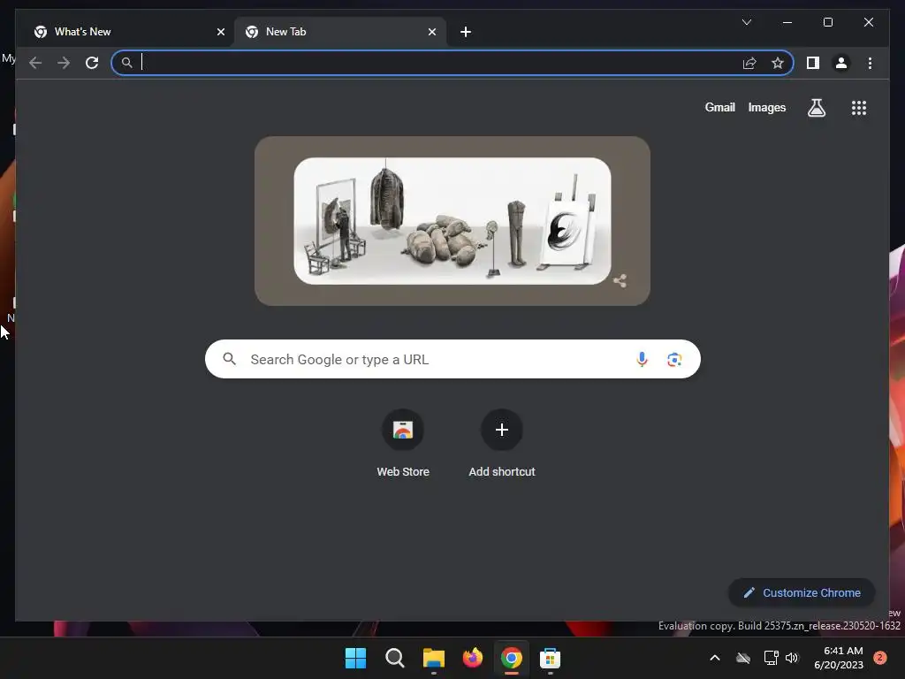
Task: Open Search Labs flask icon
Action: [x=816, y=107]
